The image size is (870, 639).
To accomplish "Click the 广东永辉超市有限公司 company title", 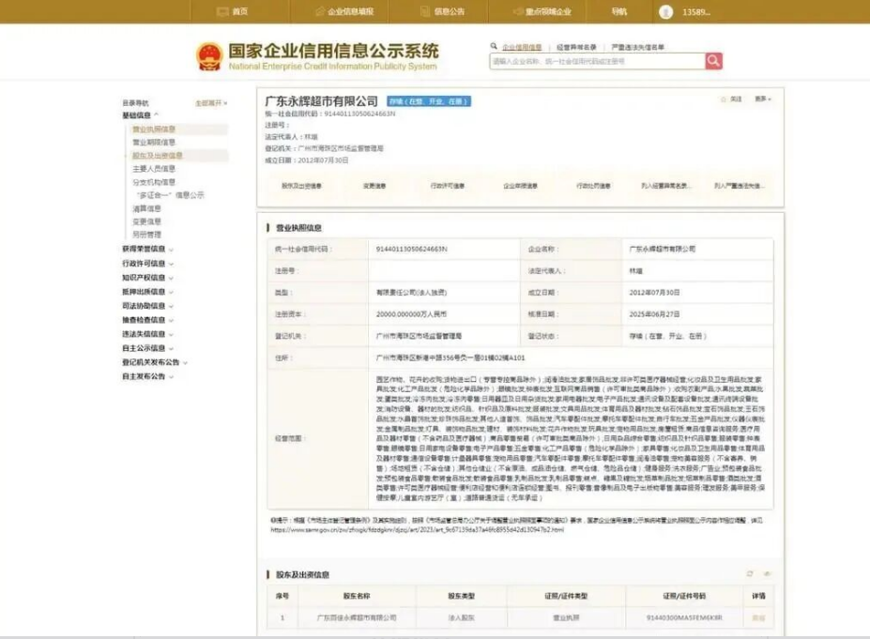I will pyautogui.click(x=321, y=101).
